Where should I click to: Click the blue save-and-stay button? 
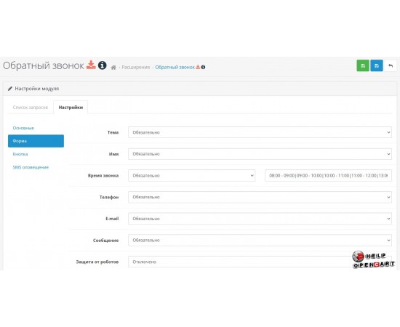(x=377, y=65)
